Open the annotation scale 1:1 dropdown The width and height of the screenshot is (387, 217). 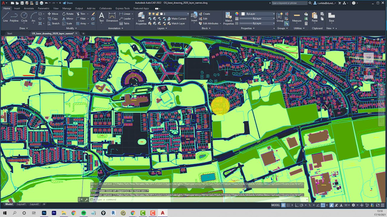pos(348,205)
